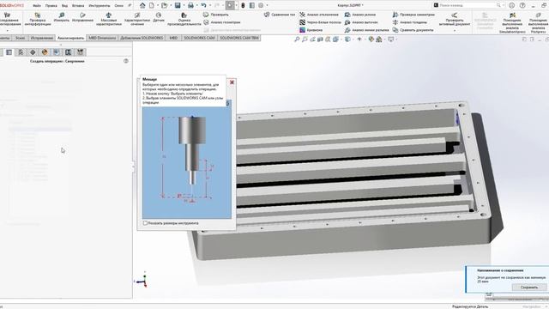Switch to the SOLIDWORKS CAM tab
This screenshot has width=549, height=309.
click(199, 38)
